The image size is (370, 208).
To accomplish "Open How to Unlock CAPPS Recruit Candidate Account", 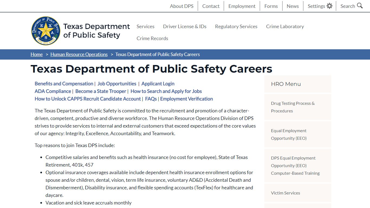I will pyautogui.click(x=88, y=99).
